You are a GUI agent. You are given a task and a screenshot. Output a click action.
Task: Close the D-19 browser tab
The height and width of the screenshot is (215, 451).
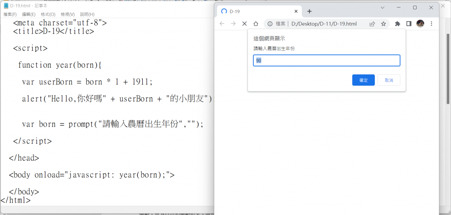click(x=296, y=11)
